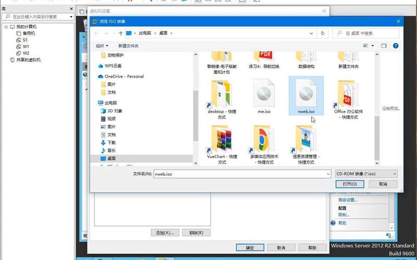Image resolution: width=417 pixels, height=260 pixels.
Task: Select VueChart shortcut folder
Action: coord(222,145)
